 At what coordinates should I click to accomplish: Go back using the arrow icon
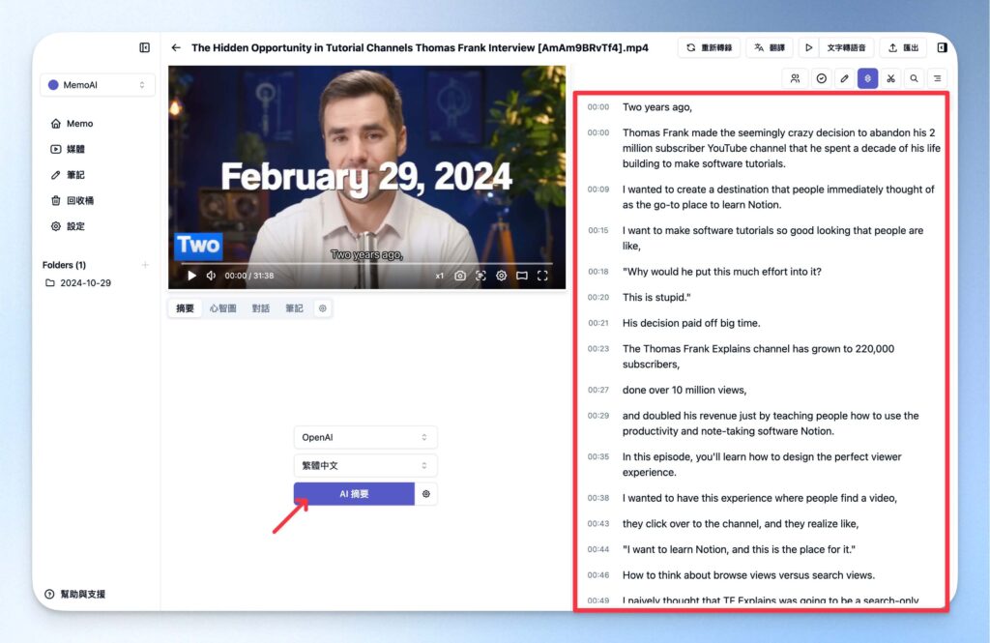tap(176, 47)
